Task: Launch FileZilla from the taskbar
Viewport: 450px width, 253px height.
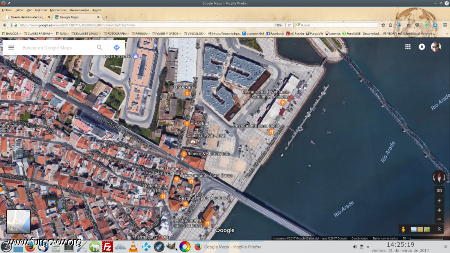Action: pyautogui.click(x=108, y=247)
